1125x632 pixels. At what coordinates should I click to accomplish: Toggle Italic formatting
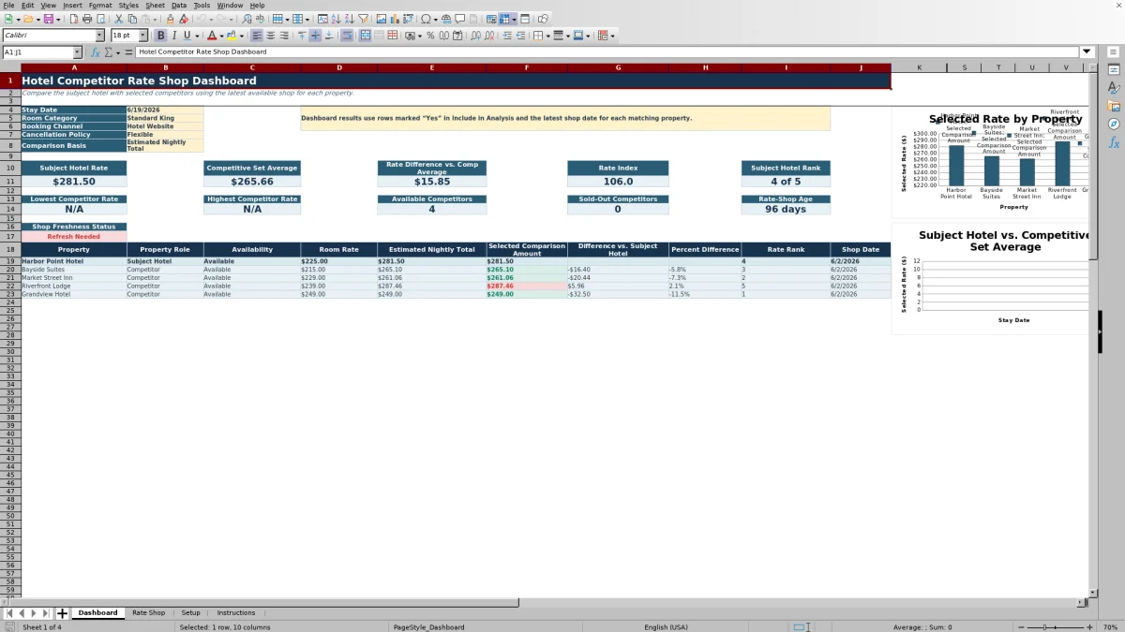[x=174, y=36]
